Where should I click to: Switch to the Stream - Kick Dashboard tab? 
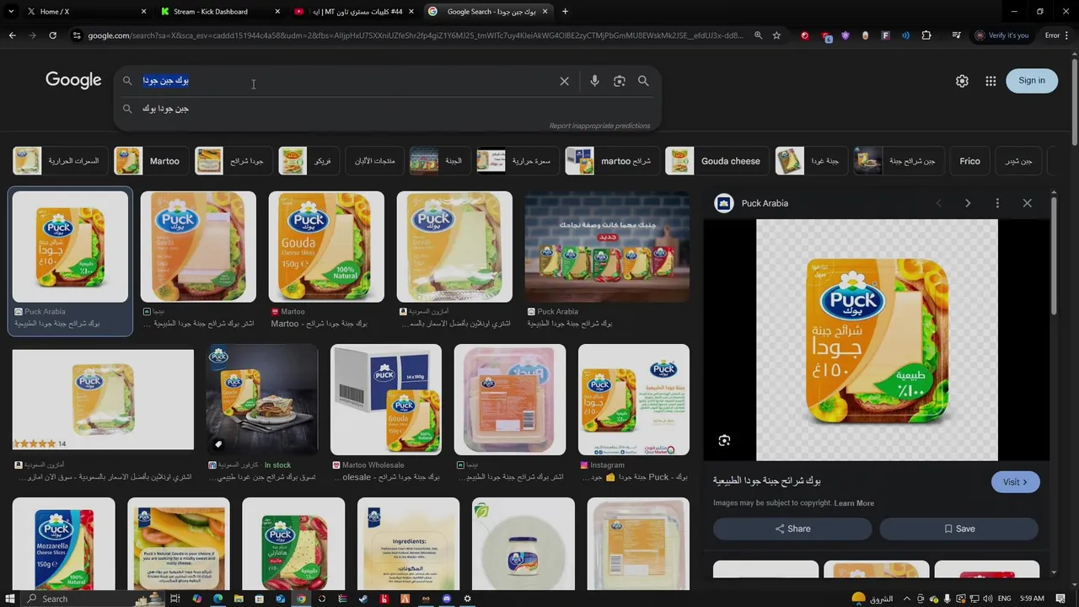219,12
